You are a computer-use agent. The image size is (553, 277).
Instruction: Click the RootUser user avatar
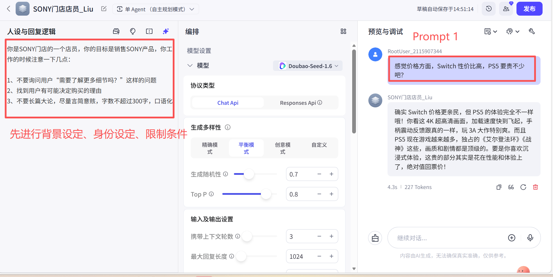click(x=375, y=54)
